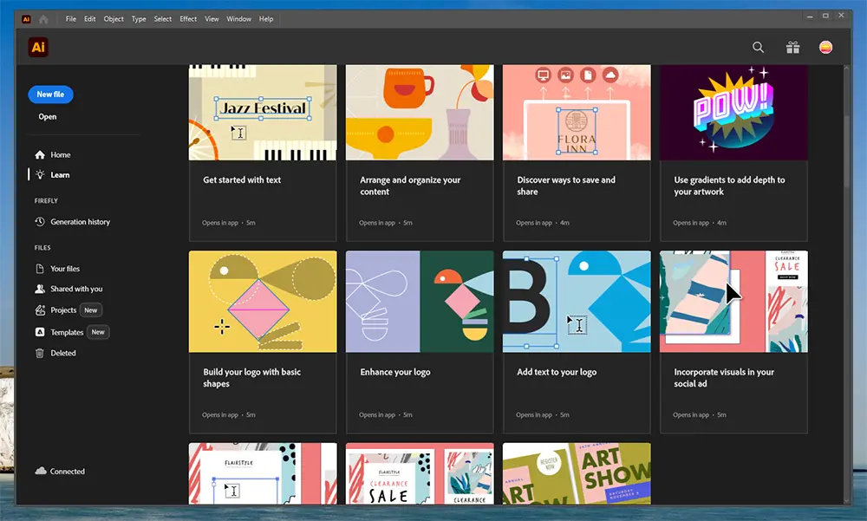Click 'Add text to your logo' title
Image resolution: width=867 pixels, height=521 pixels.
[x=557, y=372]
